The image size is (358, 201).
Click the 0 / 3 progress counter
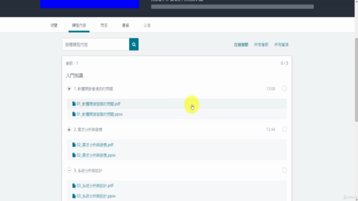click(284, 63)
